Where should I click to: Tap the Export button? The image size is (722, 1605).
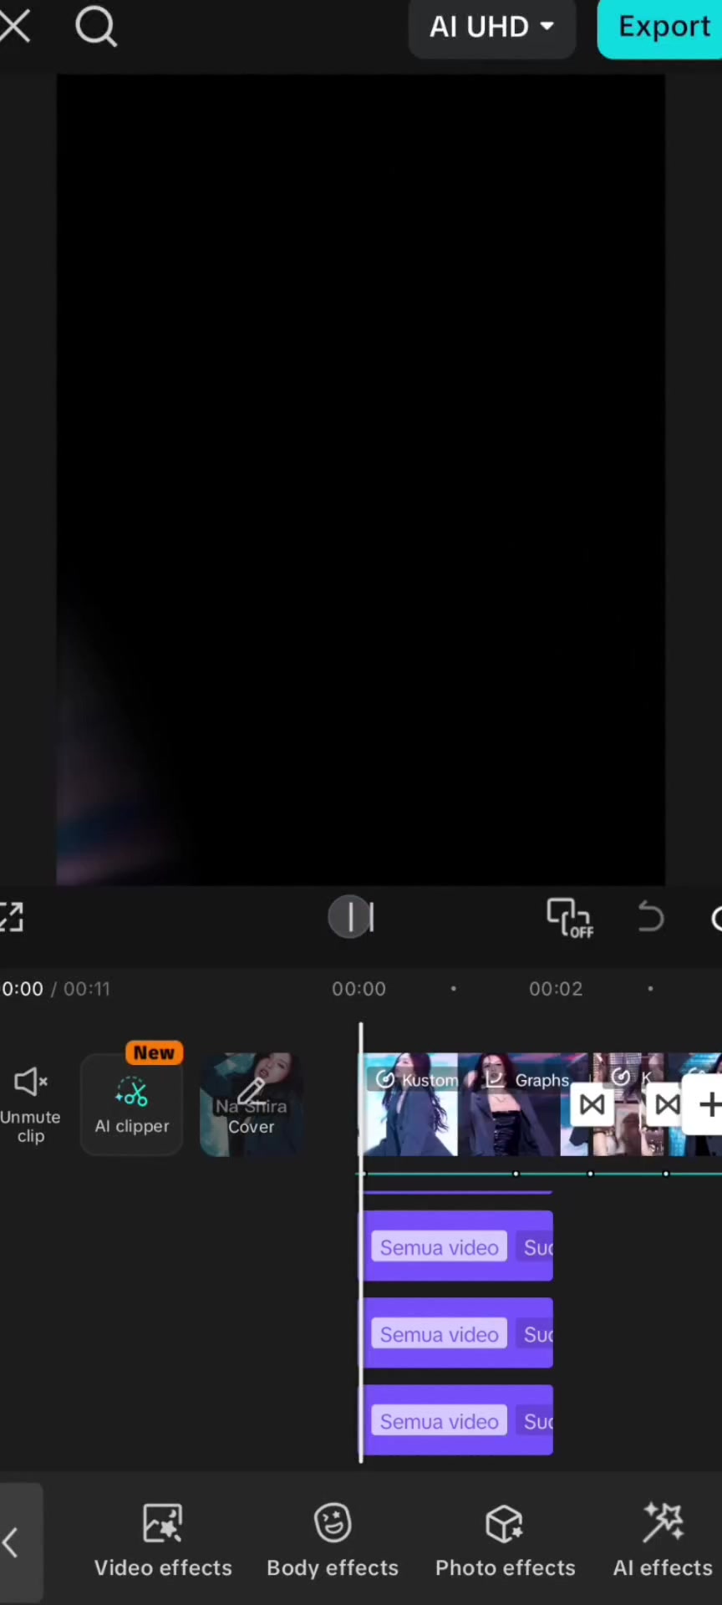pyautogui.click(x=662, y=28)
